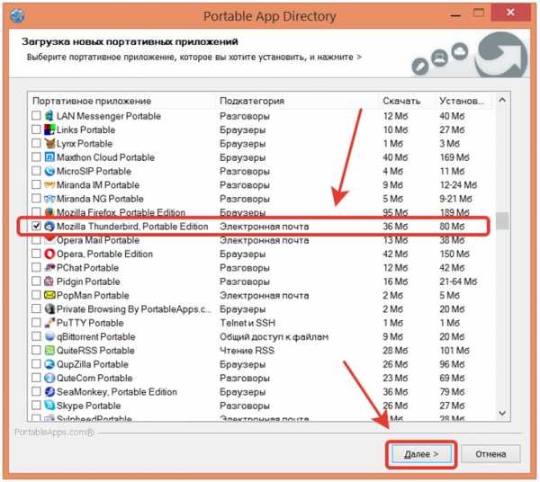Click the list scrollbar thumb
This screenshot has width=540, height=482.
[x=502, y=221]
